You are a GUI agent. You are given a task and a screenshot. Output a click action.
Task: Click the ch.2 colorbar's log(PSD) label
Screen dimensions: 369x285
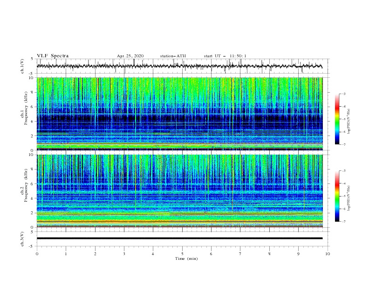(x=349, y=198)
